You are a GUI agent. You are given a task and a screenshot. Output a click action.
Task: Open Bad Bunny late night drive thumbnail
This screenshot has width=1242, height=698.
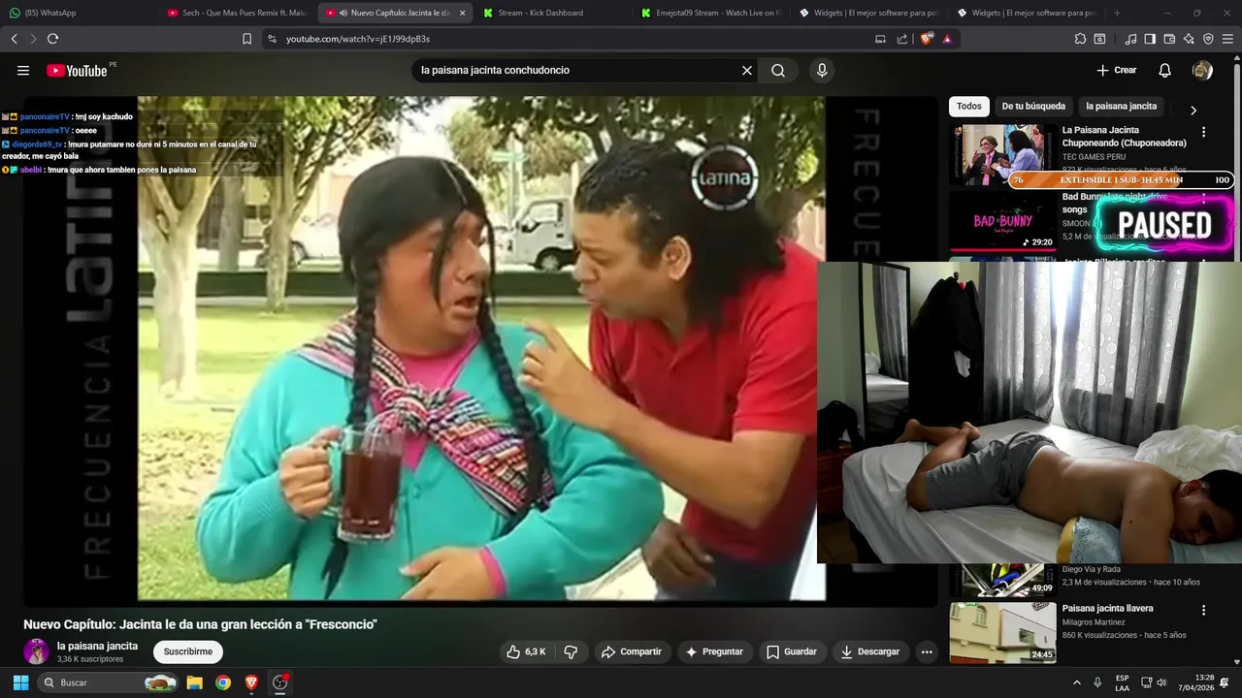coord(1002,221)
